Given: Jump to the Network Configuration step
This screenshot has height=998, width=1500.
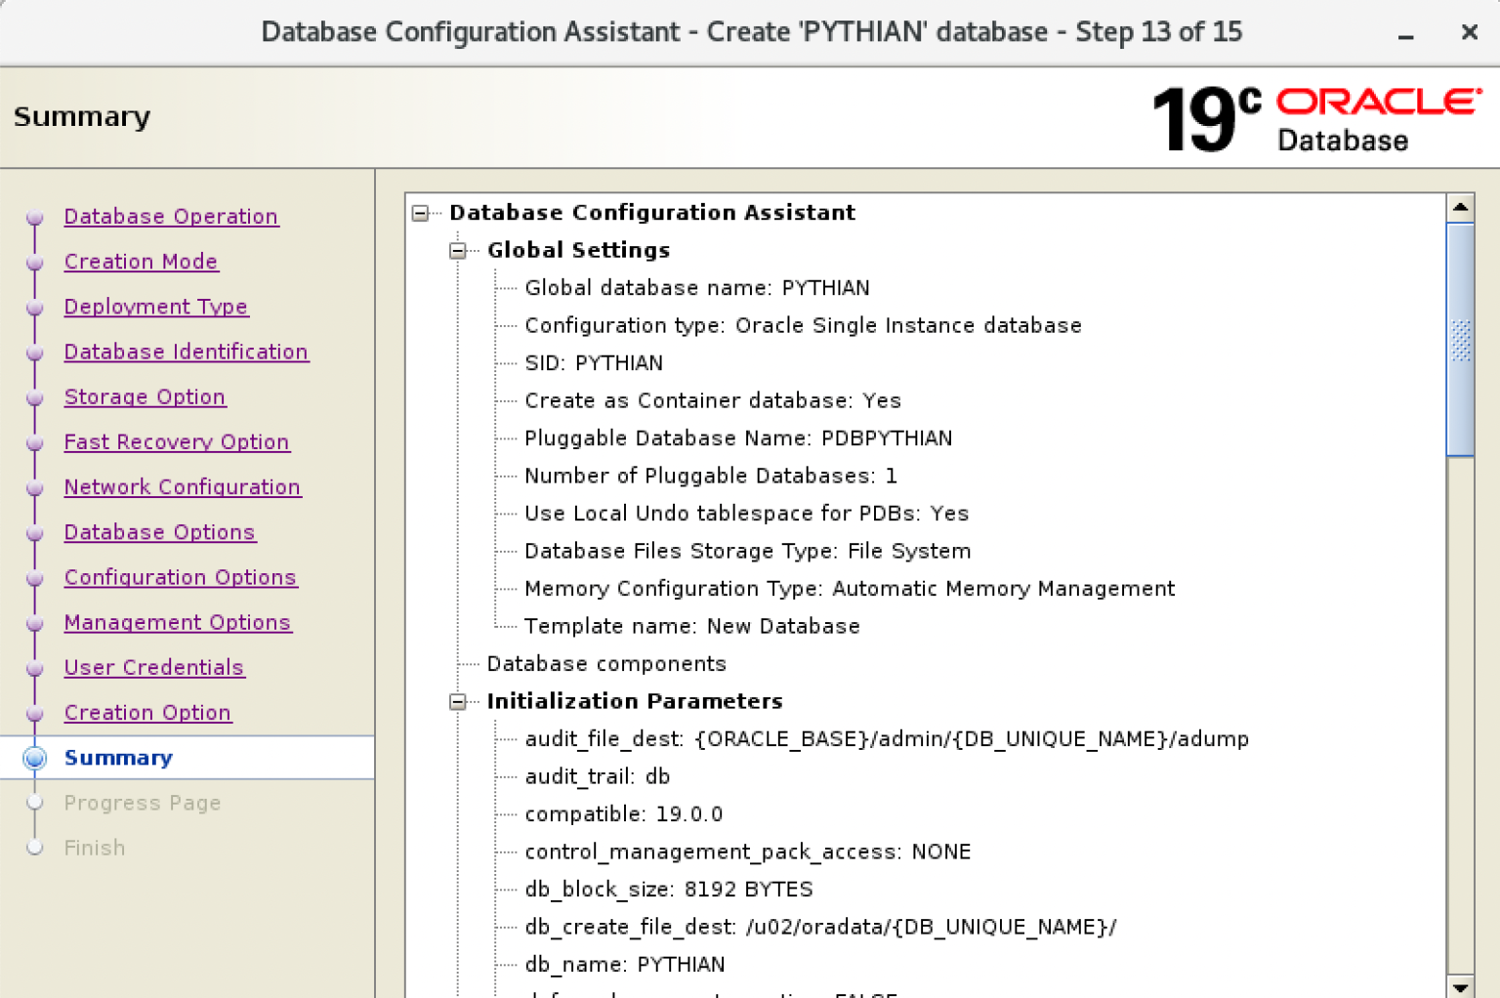Looking at the screenshot, I should 183,487.
